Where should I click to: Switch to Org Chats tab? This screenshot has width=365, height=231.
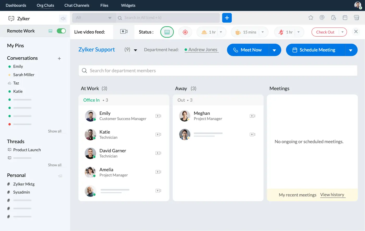45,5
